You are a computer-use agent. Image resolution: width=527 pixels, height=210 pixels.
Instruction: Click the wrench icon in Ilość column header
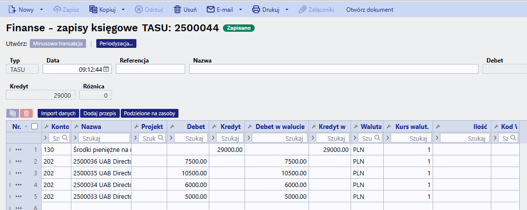coord(438,126)
